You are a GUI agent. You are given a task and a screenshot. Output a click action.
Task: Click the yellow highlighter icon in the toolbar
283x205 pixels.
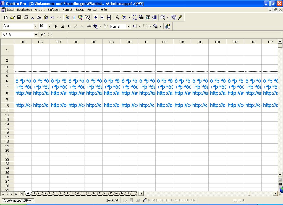[x=180, y=17]
